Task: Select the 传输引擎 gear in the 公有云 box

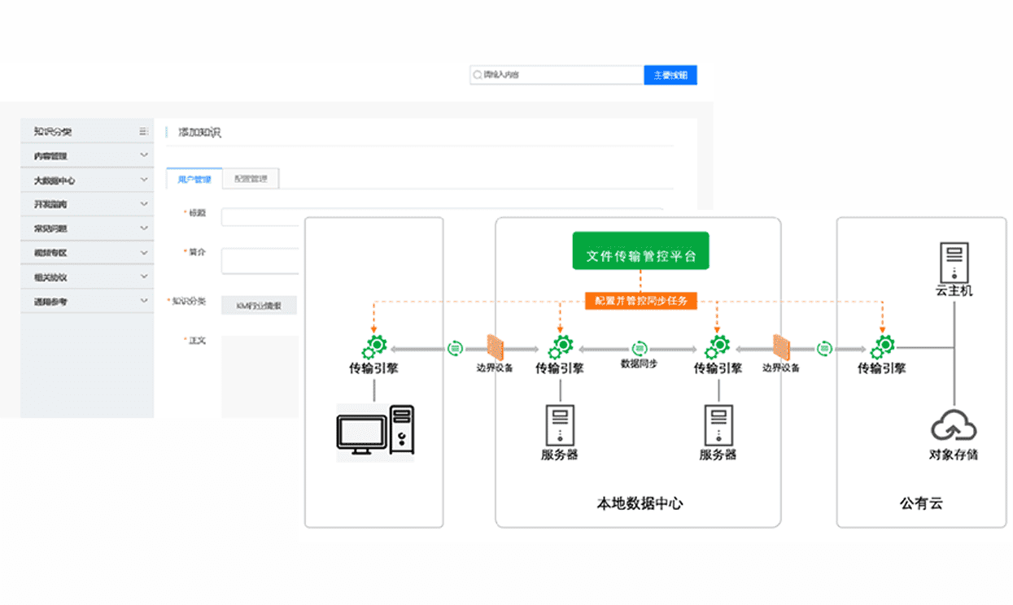Action: coord(882,347)
